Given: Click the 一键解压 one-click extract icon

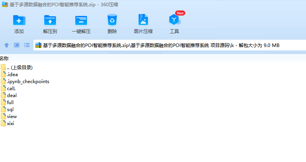Looking at the screenshot, I should coord(81,20).
